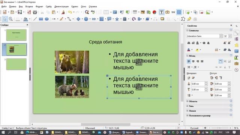Click the Rotate tool icon

tap(134, 19)
